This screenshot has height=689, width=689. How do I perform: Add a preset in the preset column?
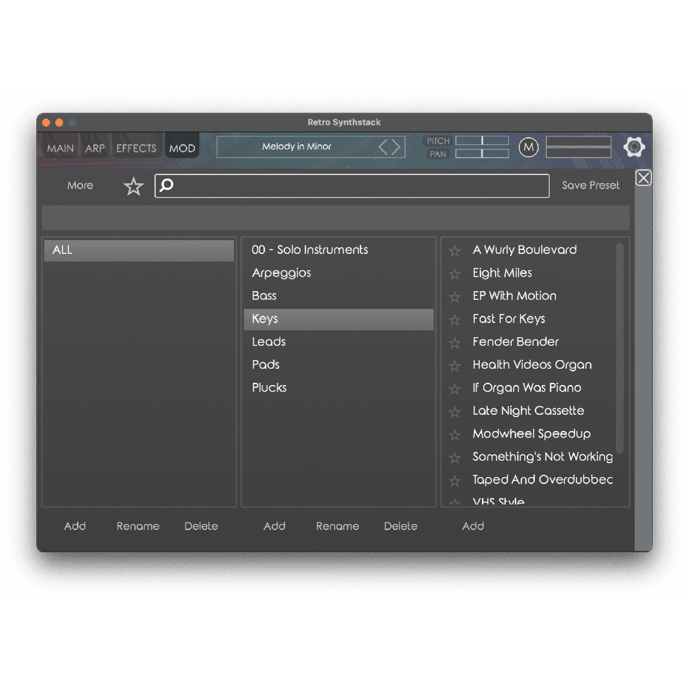pyautogui.click(x=473, y=526)
